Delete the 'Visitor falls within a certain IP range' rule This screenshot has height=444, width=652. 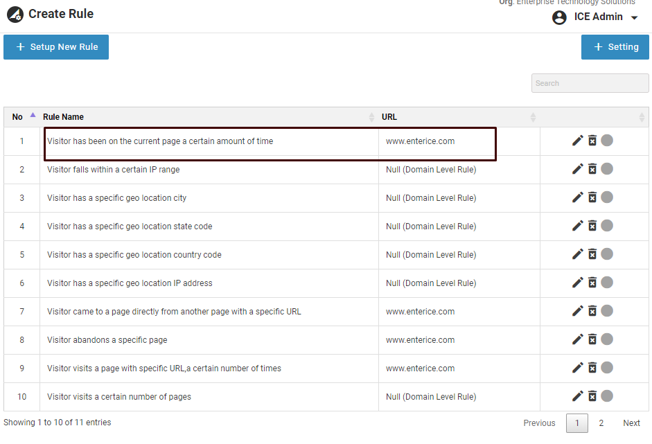592,169
